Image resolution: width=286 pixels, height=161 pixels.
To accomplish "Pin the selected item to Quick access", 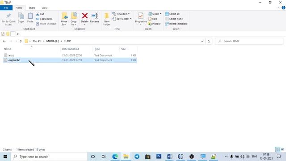I will coord(8,19).
